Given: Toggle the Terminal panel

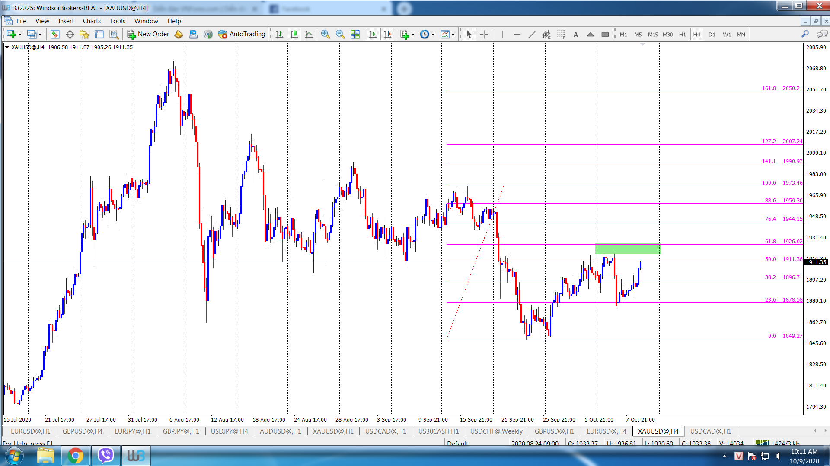Looking at the screenshot, I should pos(99,34).
